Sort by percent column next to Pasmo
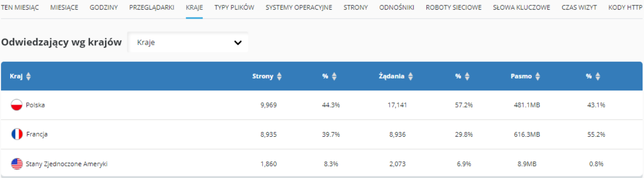644x178 pixels. 597,77
